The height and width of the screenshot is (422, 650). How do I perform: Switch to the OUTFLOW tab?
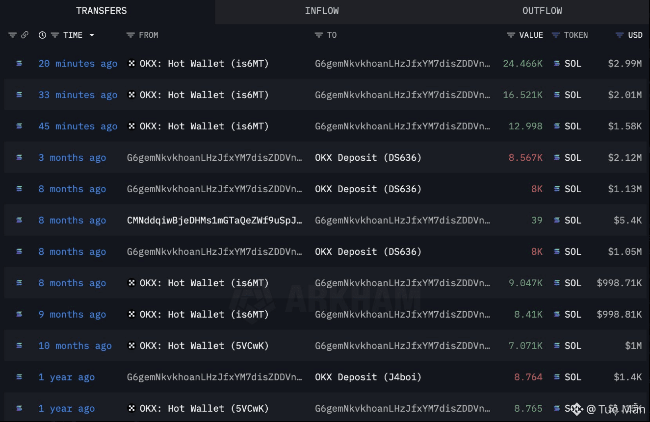tap(542, 11)
